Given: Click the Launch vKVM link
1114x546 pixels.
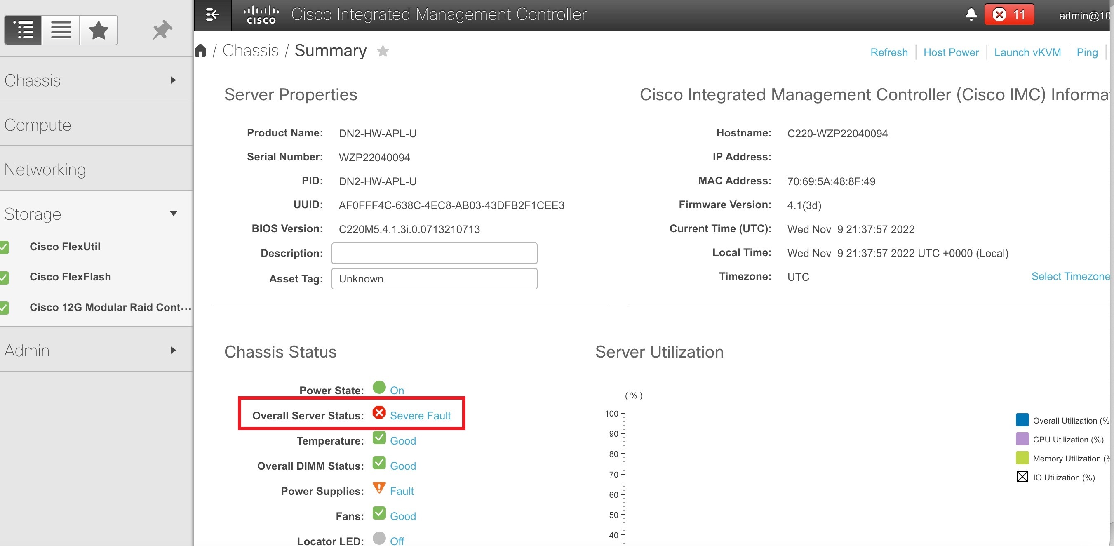Looking at the screenshot, I should click(x=1027, y=52).
